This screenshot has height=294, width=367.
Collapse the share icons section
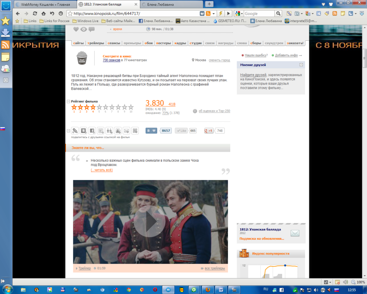click(68, 131)
